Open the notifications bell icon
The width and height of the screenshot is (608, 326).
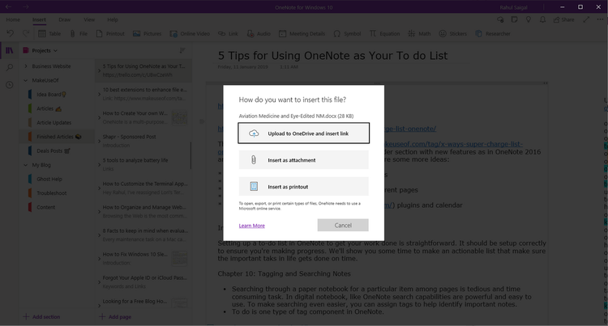(x=542, y=19)
